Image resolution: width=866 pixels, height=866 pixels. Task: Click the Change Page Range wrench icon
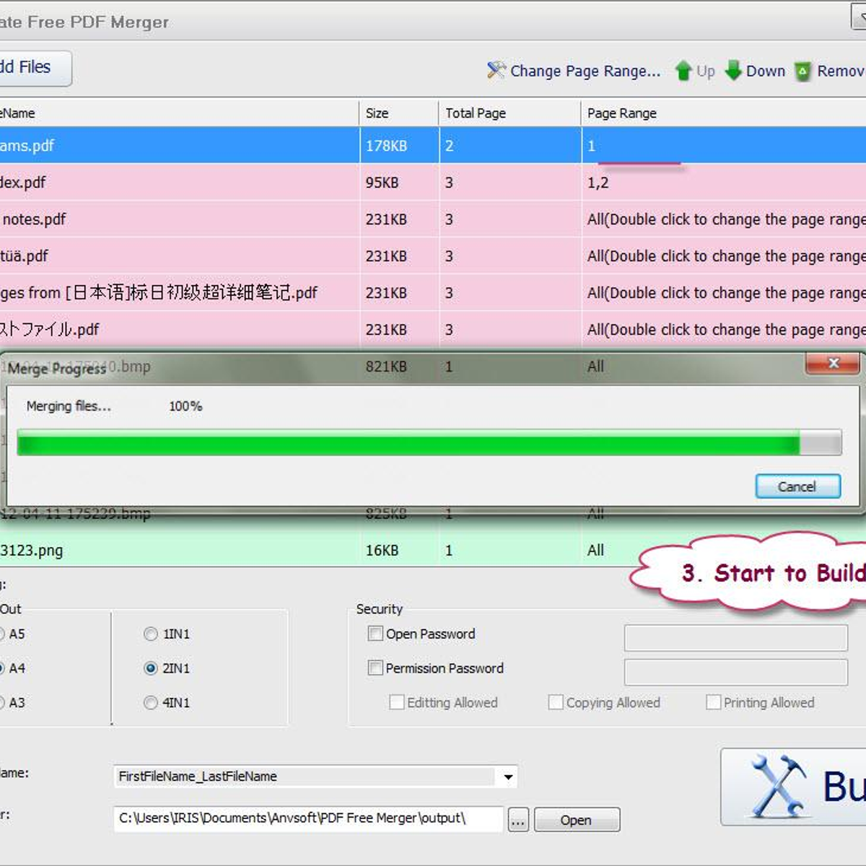click(496, 70)
